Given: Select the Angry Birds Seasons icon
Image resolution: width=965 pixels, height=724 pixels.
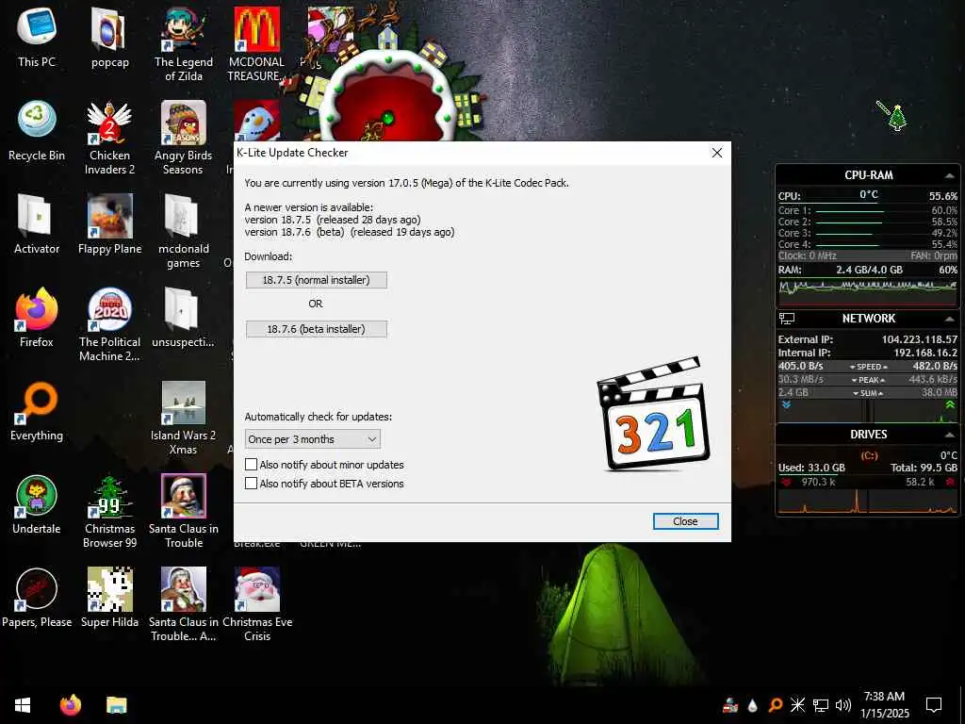Looking at the screenshot, I should pyautogui.click(x=184, y=138).
